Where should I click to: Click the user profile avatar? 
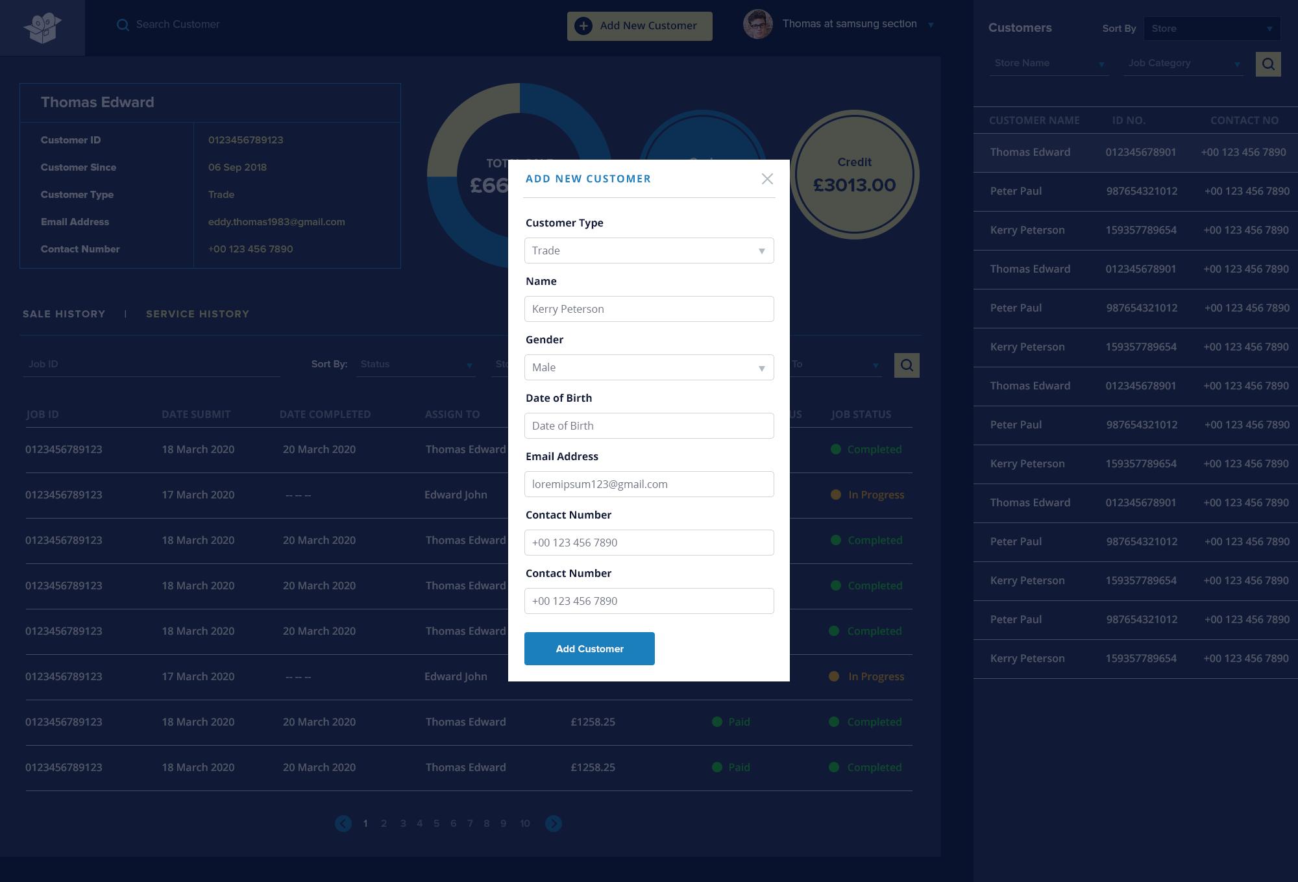[757, 25]
